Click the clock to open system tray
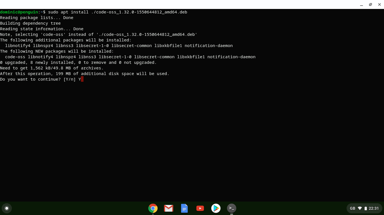 [x=374, y=208]
